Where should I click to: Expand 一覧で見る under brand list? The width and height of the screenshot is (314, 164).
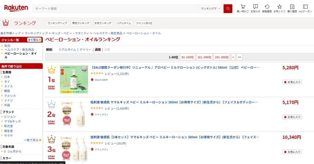coord(33,140)
